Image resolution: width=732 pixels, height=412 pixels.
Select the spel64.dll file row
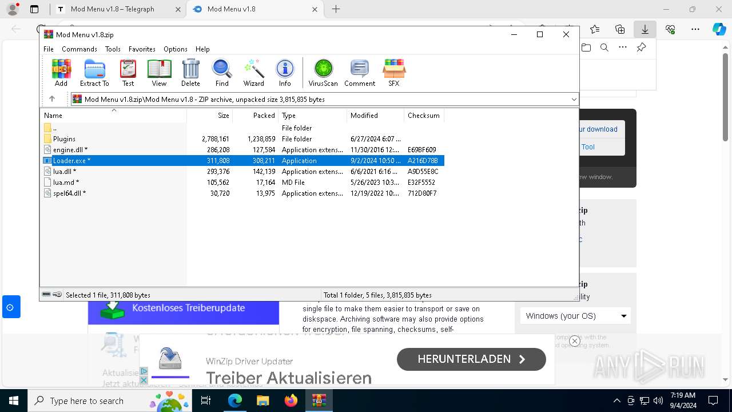click(x=242, y=193)
